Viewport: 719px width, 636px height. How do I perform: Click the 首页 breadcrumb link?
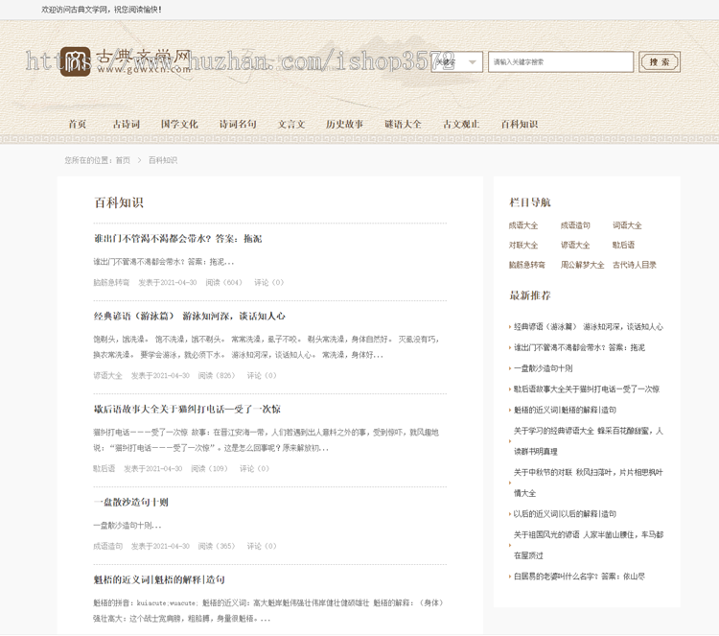[x=123, y=160]
